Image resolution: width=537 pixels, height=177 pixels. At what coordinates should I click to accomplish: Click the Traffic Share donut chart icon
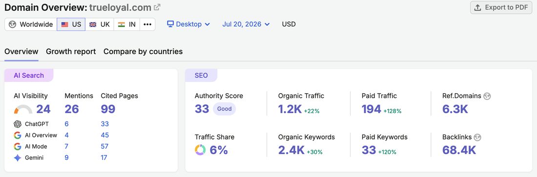200,150
